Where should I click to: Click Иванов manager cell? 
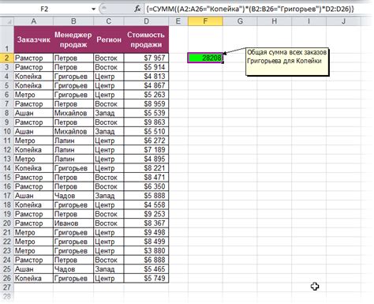73,223
